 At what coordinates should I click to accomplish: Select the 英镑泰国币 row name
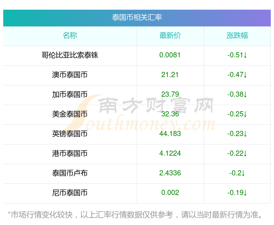(x=70, y=134)
